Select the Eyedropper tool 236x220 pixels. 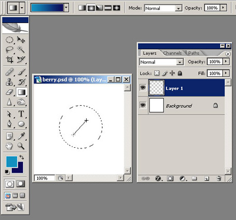coord(21,136)
